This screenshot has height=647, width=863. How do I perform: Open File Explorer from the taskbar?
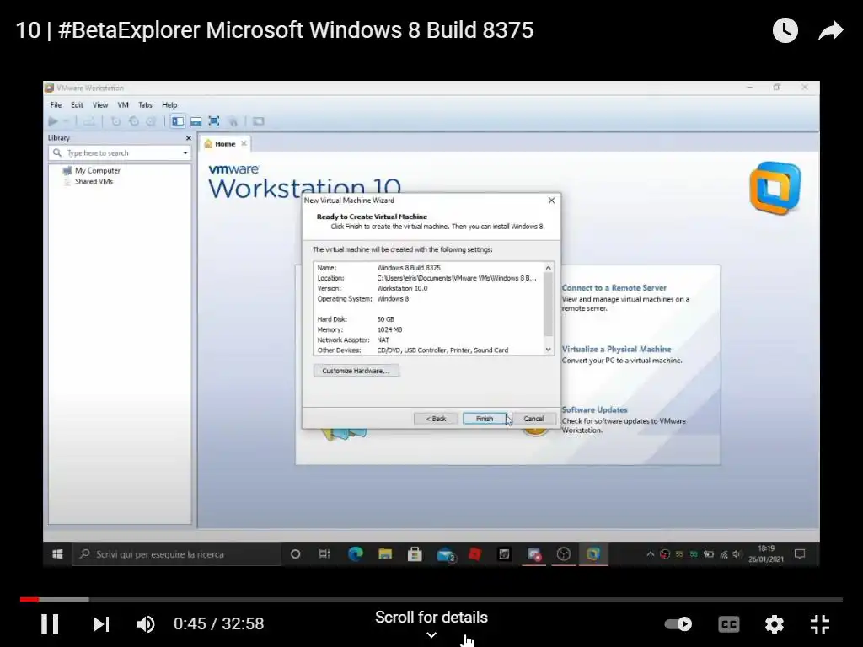385,554
